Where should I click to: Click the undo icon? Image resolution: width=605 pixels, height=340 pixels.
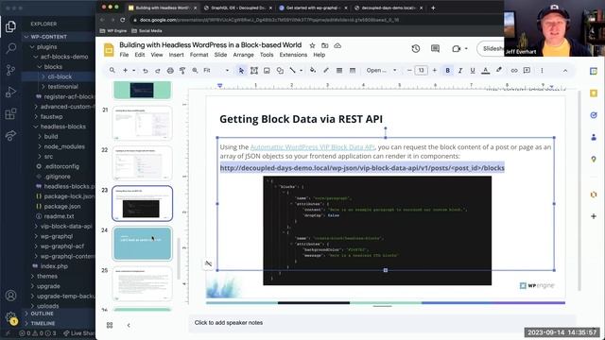click(145, 71)
